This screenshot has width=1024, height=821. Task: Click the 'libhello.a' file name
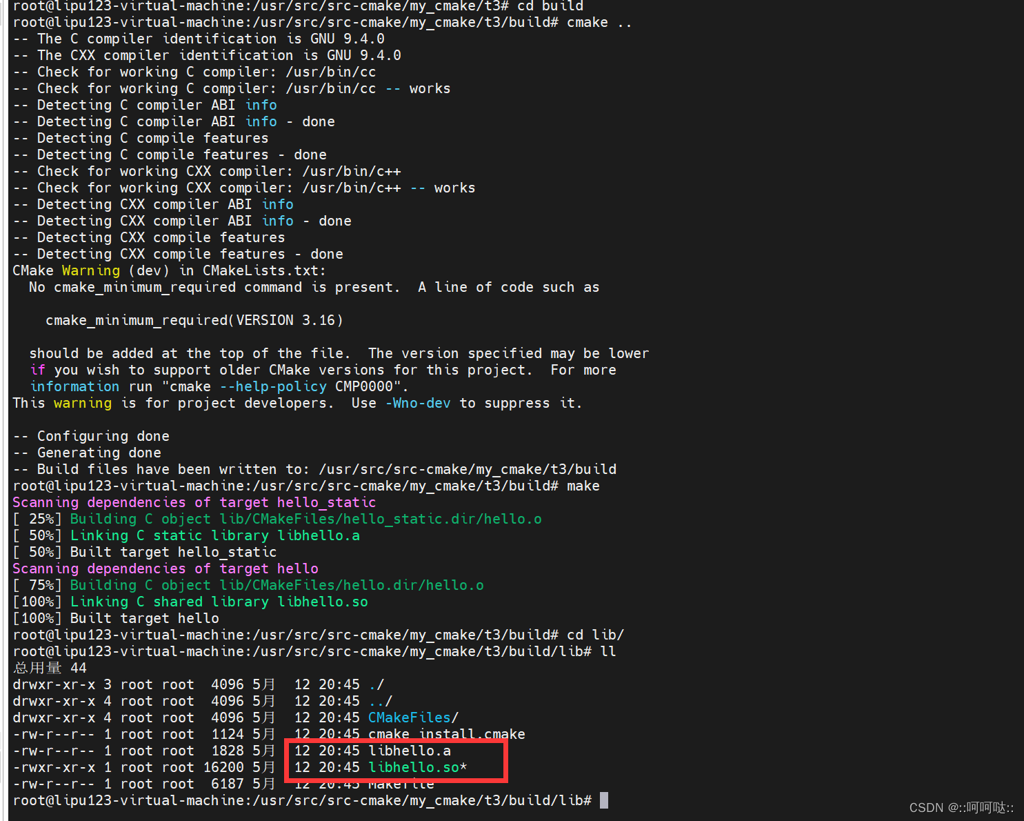(x=410, y=751)
